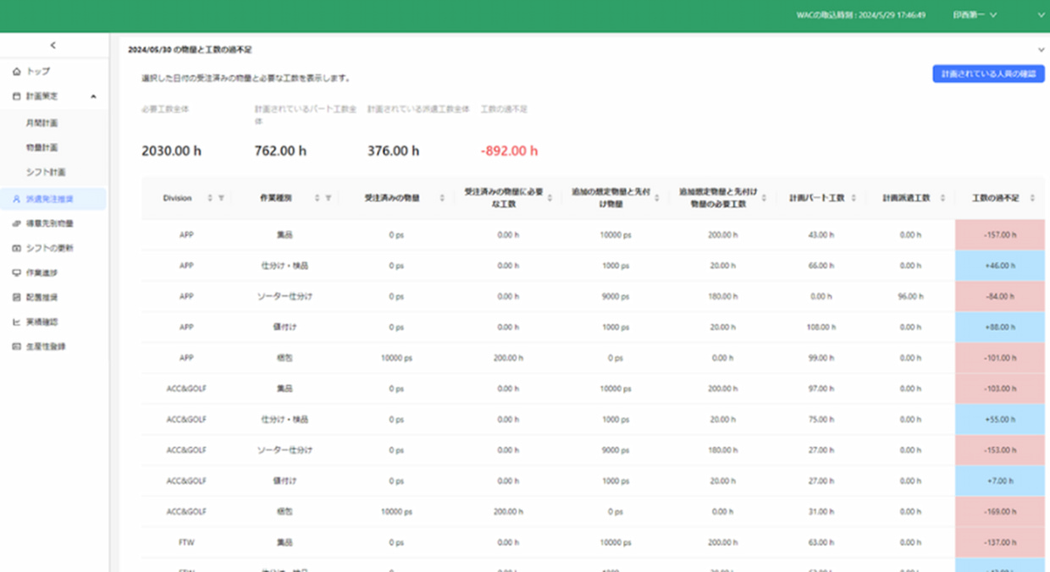The height and width of the screenshot is (572, 1050).
Task: Click the 31.00 h part-time cell
Action: pos(821,512)
